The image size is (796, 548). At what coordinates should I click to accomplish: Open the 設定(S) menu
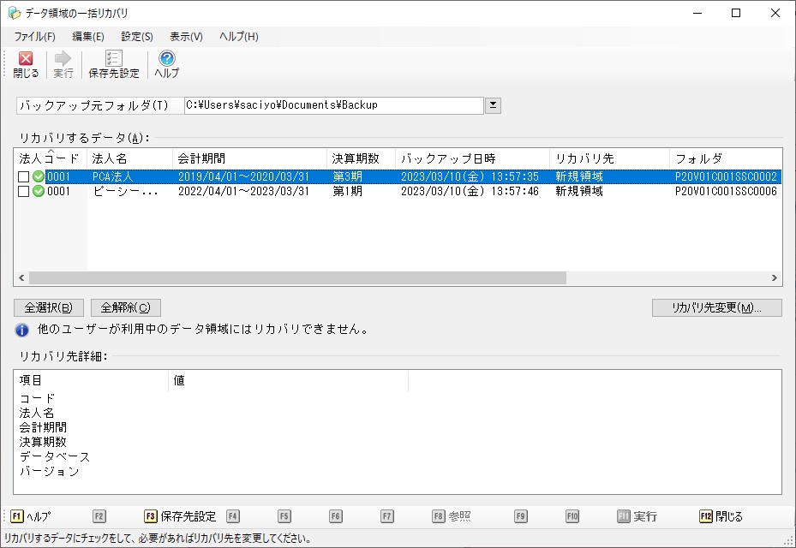tap(137, 37)
